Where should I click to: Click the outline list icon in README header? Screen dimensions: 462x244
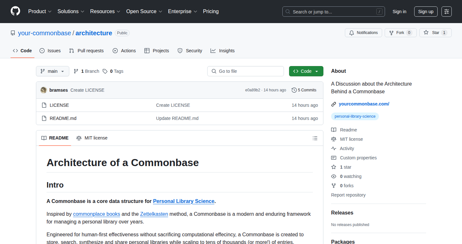click(315, 138)
